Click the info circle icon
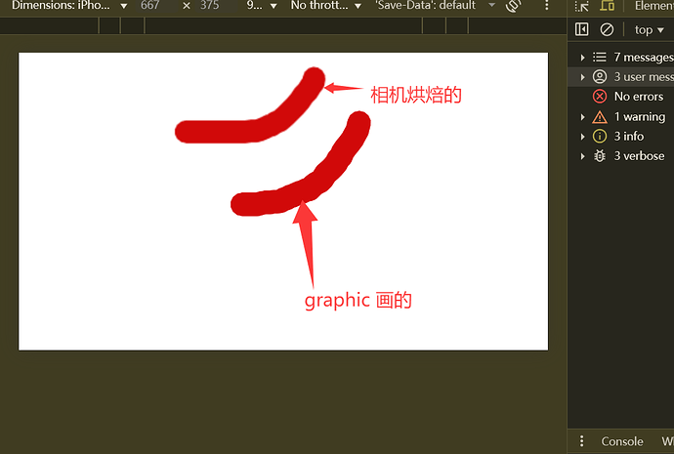The height and width of the screenshot is (454, 674). tap(600, 136)
